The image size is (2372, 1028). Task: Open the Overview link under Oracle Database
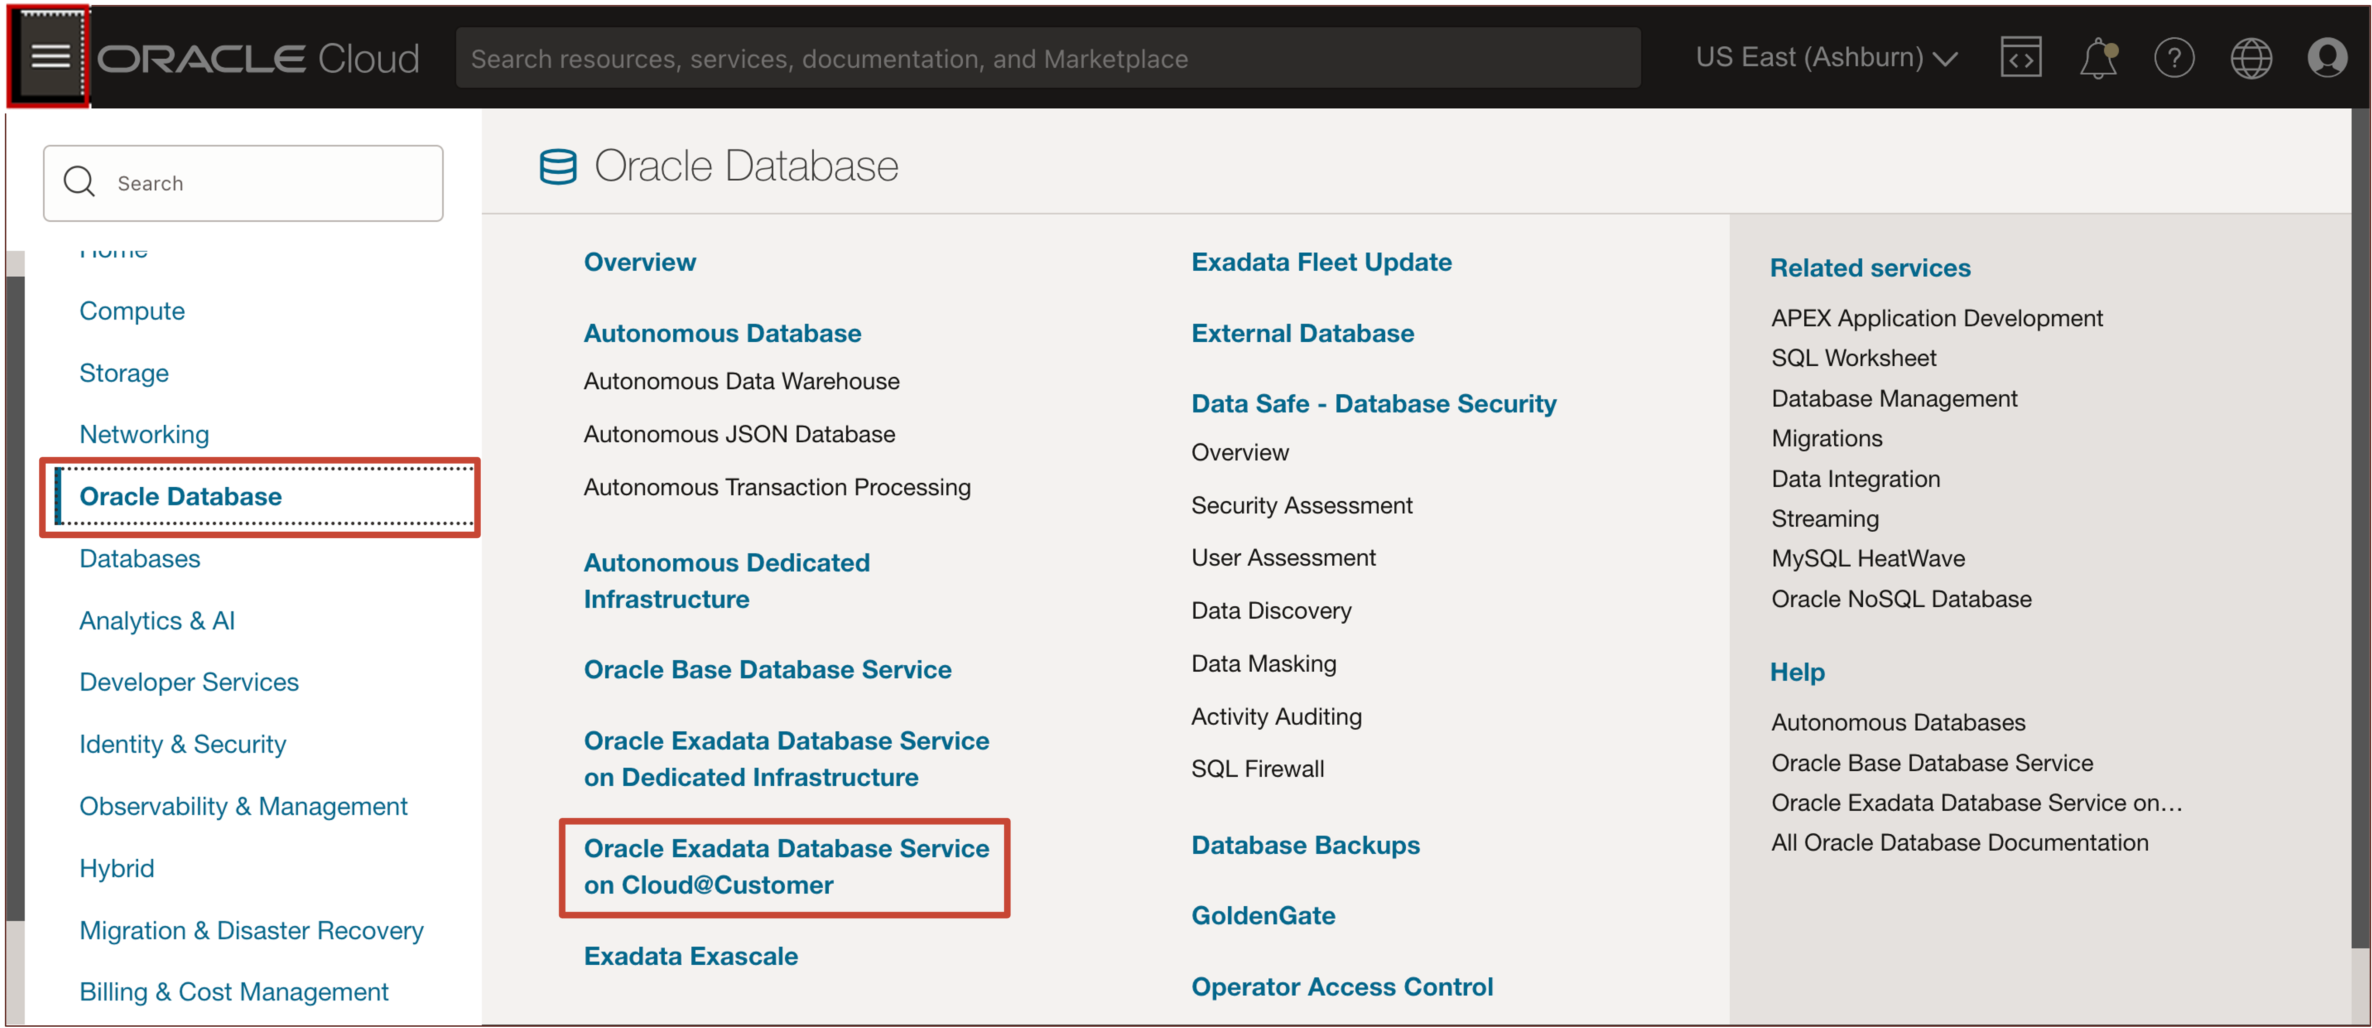640,262
